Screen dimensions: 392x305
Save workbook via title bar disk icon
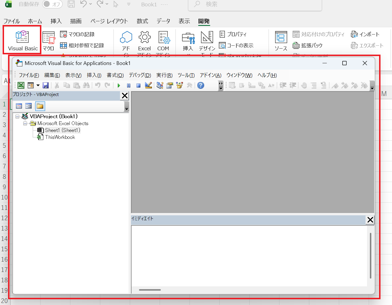pyautogui.click(x=71, y=4)
